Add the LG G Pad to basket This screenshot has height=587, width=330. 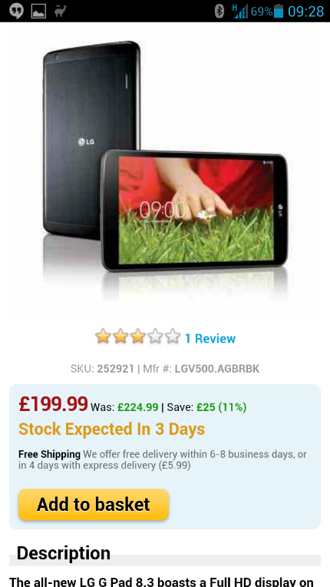click(94, 504)
